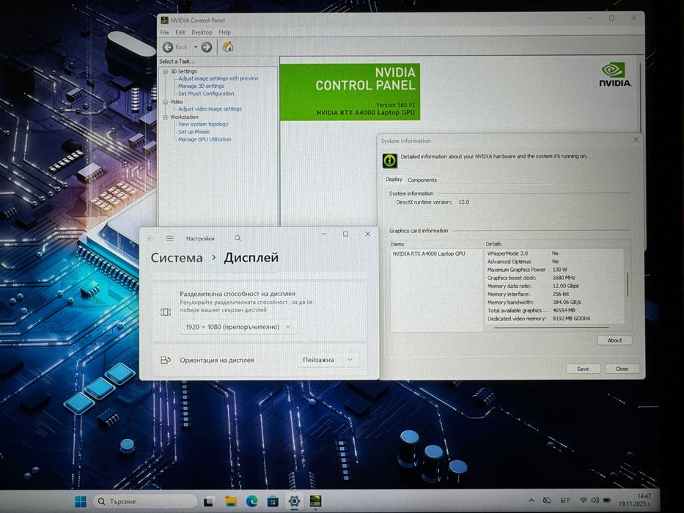The width and height of the screenshot is (684, 513).
Task: Select the WhisperMode 2.0 row
Action: click(554, 253)
